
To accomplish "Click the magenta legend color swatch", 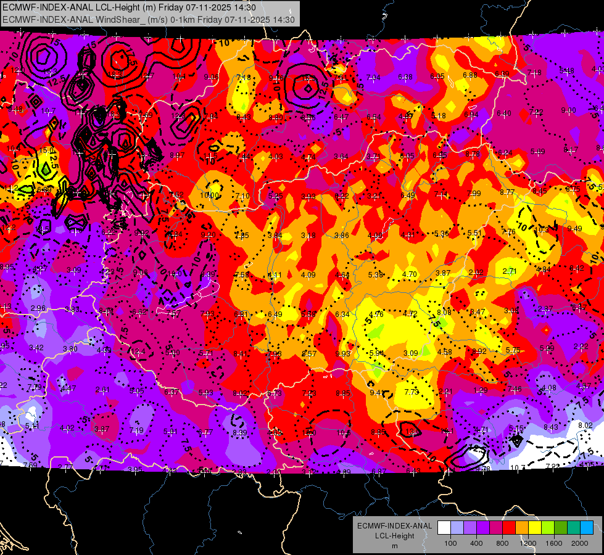I will [496, 527].
